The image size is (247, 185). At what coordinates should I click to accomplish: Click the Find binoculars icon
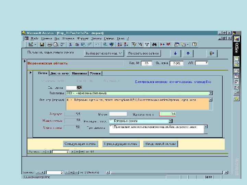(x=154, y=45)
